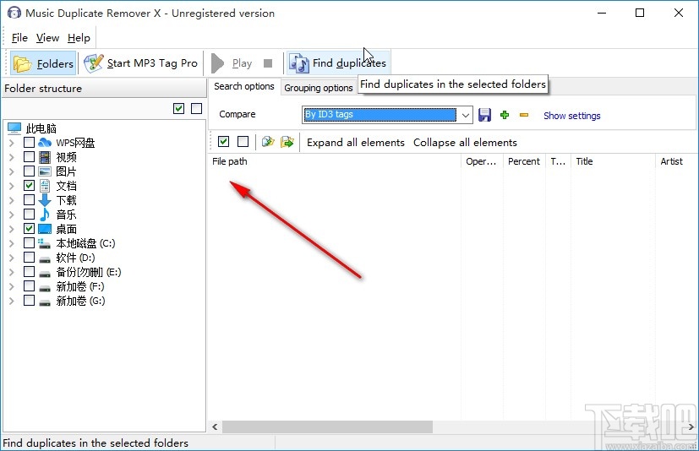Screen dimensions: 699x451
Task: Save comparison preset with floppy icon
Action: [484, 115]
